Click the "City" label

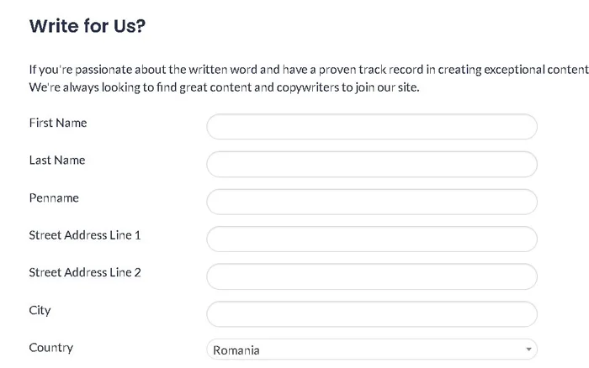tap(40, 310)
